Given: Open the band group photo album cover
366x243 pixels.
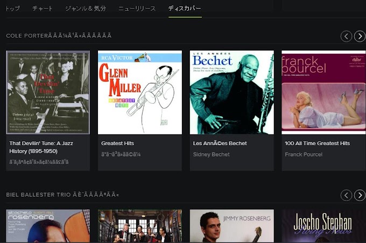Looking at the screenshot, I should pos(140,226).
